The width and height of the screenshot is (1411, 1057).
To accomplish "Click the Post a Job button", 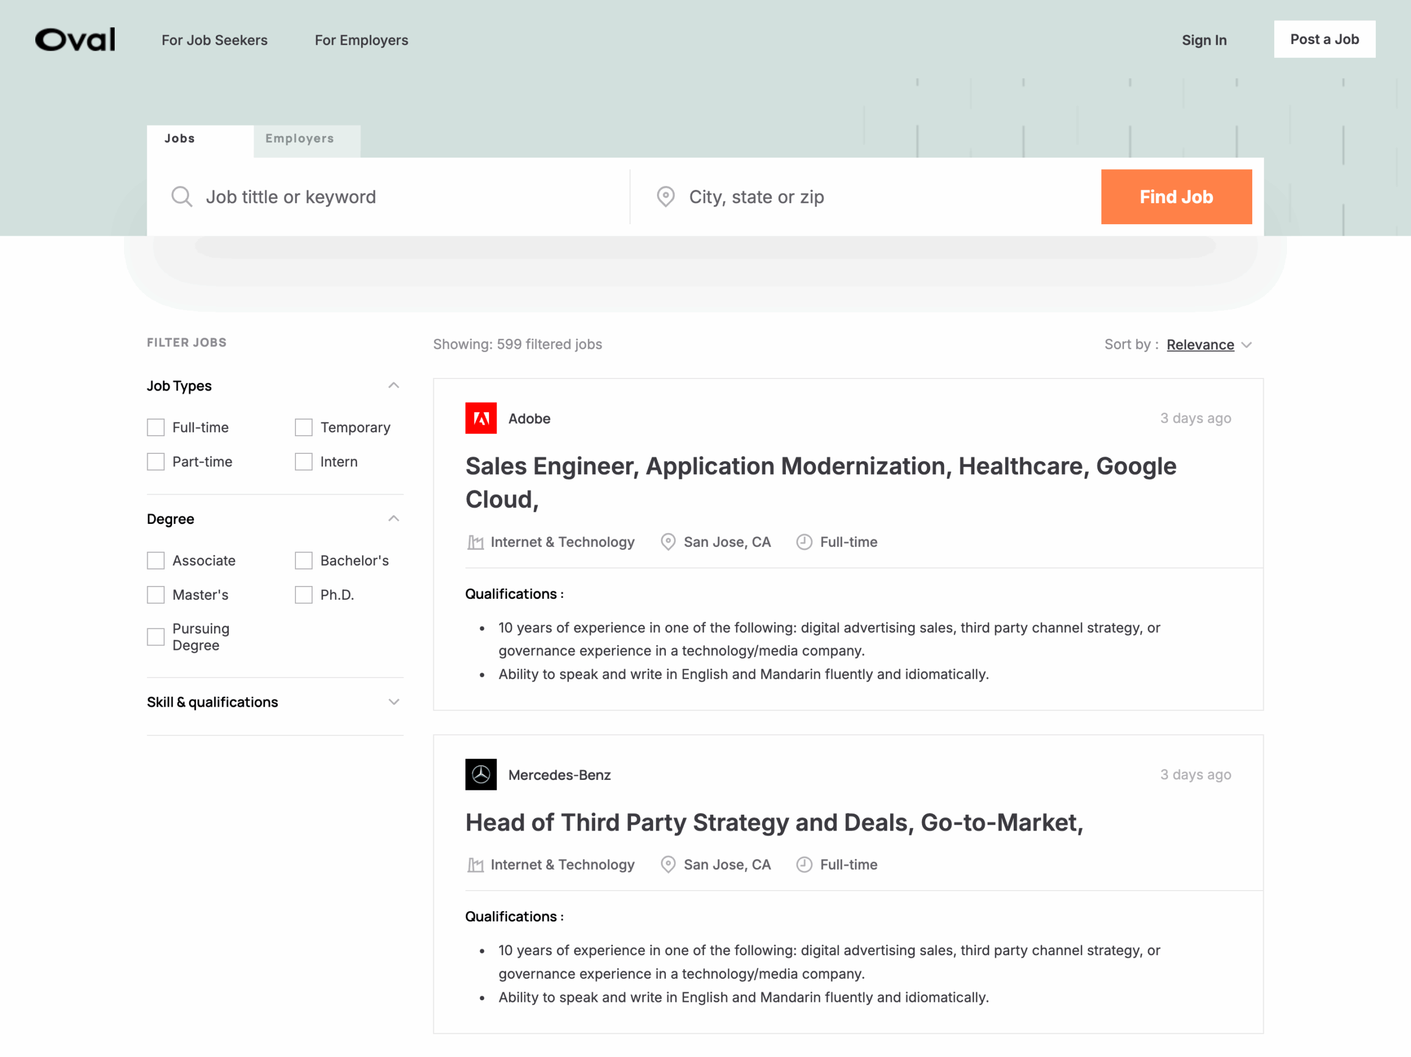I will [x=1323, y=40].
